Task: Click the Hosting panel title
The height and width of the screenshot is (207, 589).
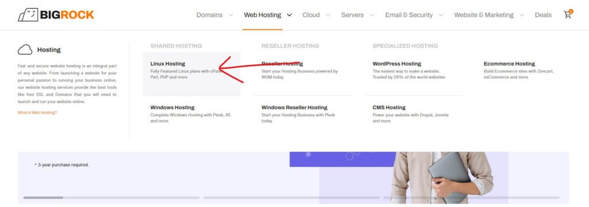Action: pyautogui.click(x=49, y=49)
